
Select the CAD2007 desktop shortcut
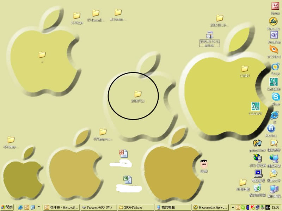(x=255, y=106)
